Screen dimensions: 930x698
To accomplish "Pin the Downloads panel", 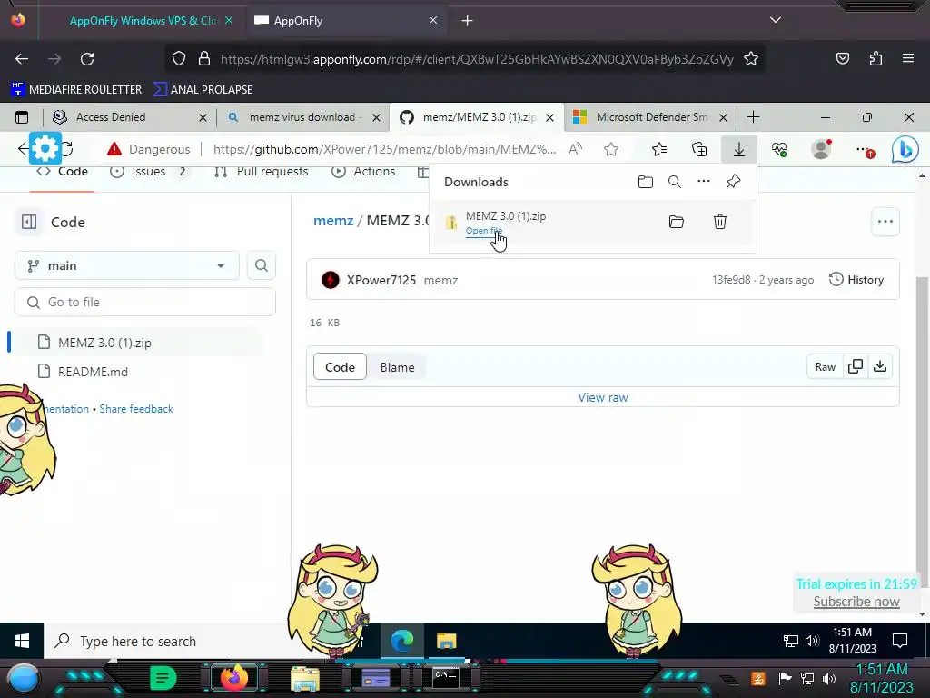I will 733,182.
